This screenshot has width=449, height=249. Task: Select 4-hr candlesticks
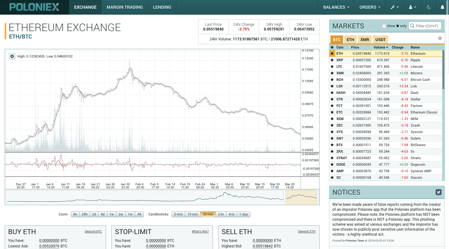point(232,214)
